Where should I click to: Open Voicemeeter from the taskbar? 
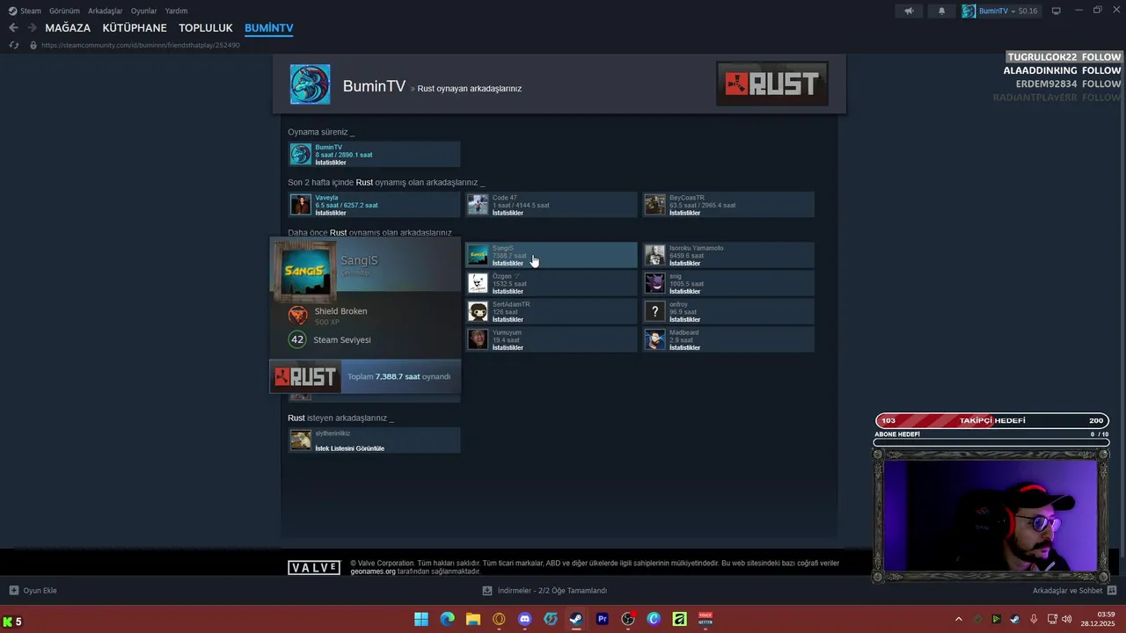click(x=706, y=619)
